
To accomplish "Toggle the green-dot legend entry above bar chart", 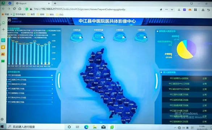I will click(x=54, y=31).
